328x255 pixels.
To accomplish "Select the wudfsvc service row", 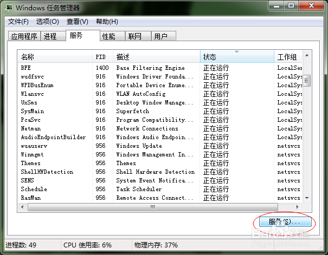I will (160, 77).
